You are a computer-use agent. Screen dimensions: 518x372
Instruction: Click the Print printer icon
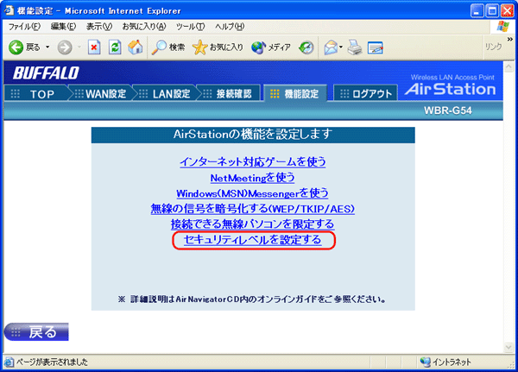click(x=355, y=47)
